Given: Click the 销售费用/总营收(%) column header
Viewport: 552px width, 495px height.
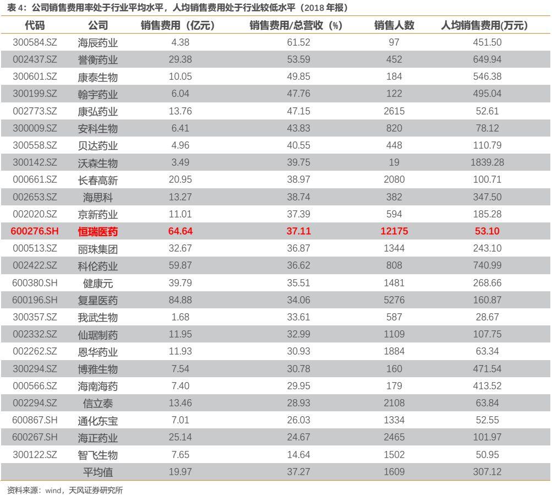Looking at the screenshot, I should 296,25.
